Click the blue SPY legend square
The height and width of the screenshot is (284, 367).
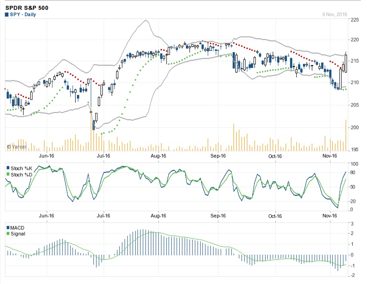7,15
